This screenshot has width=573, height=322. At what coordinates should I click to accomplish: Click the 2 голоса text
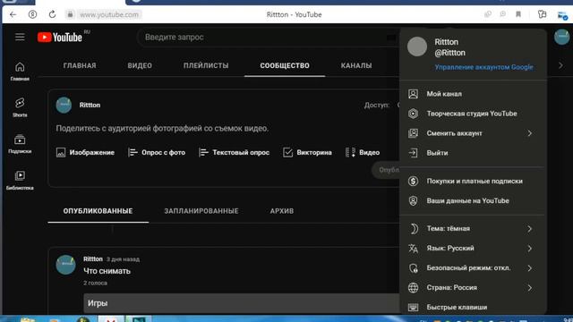click(95, 283)
